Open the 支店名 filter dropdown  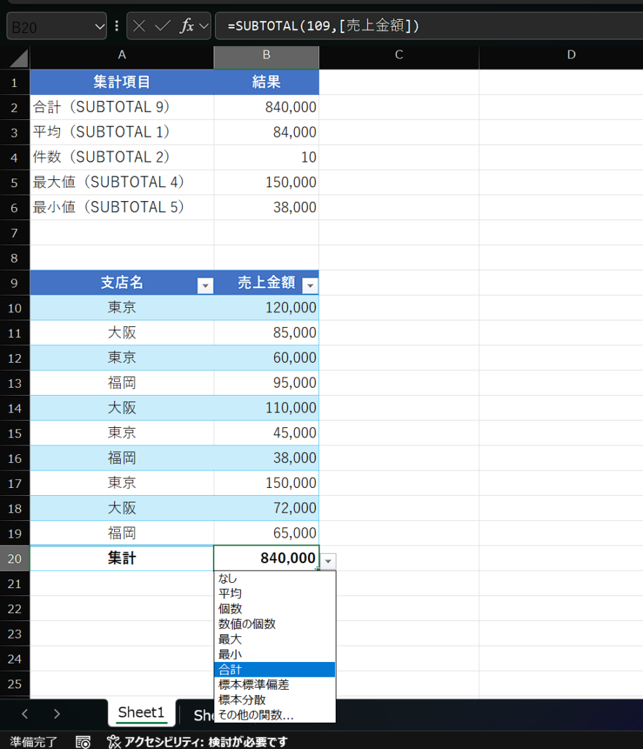[x=206, y=286]
